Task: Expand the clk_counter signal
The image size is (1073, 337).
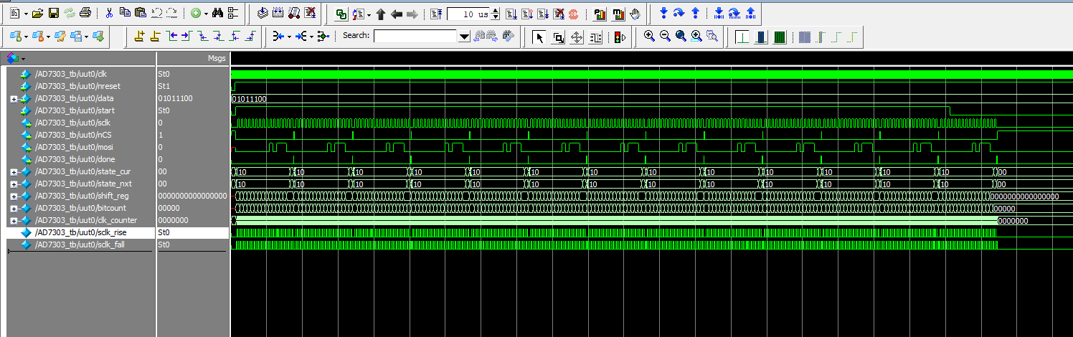Action: click(14, 221)
